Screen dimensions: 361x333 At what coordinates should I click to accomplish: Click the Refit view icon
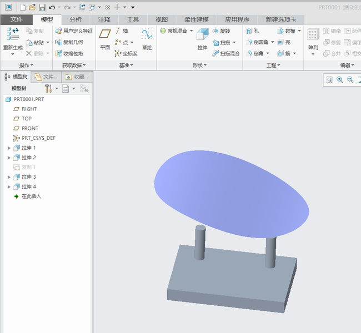pyautogui.click(x=329, y=80)
